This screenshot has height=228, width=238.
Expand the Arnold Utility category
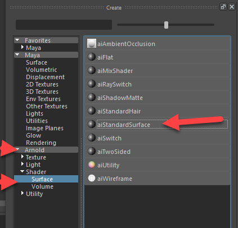coord(23,193)
